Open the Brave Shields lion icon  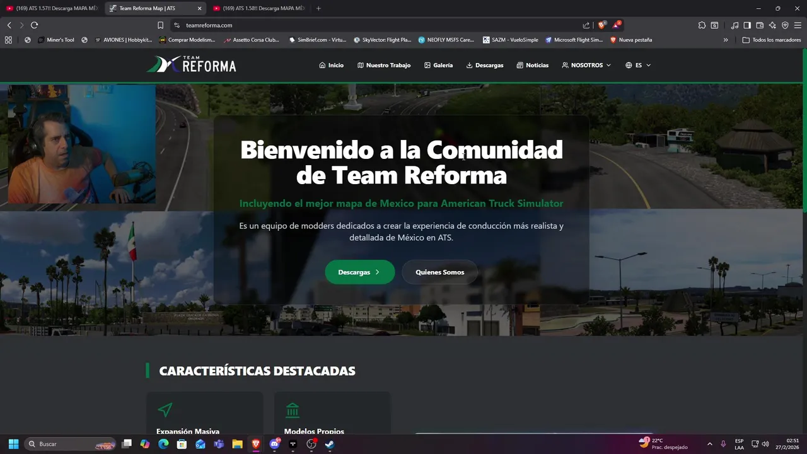coord(601,25)
